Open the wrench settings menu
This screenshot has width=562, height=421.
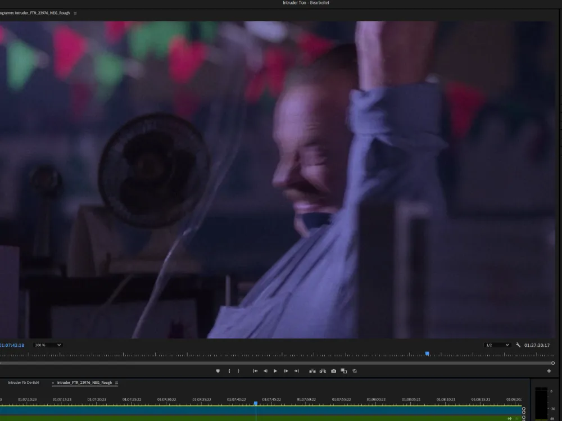click(x=518, y=345)
